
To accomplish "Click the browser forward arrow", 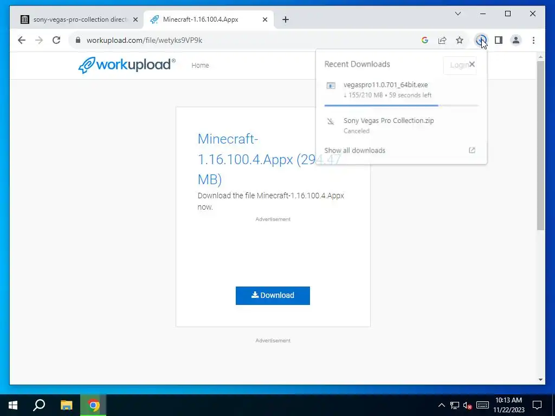I will (39, 40).
